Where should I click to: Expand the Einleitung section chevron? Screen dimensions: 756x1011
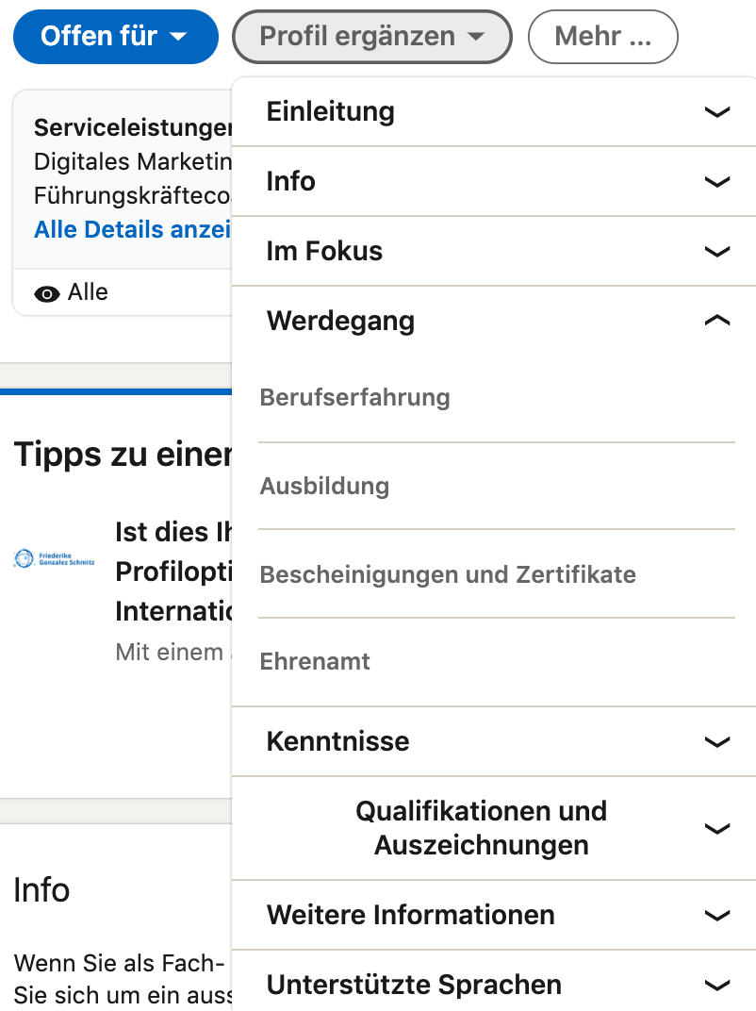click(716, 112)
